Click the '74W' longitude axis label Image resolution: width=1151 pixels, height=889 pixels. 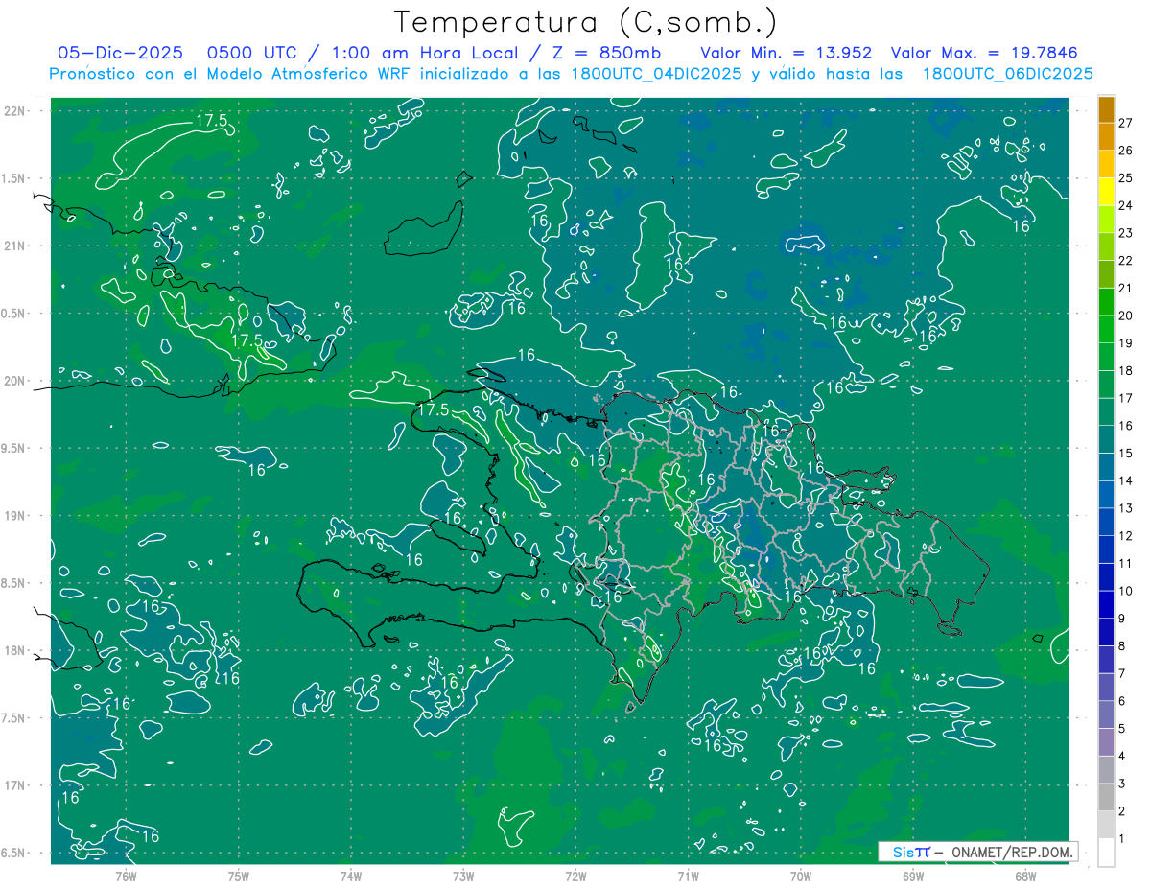coord(350,876)
